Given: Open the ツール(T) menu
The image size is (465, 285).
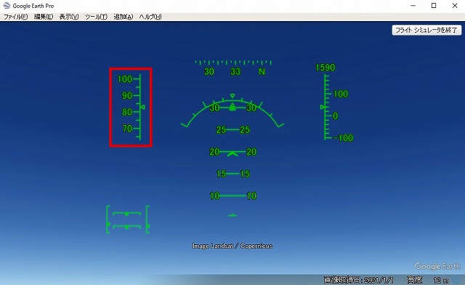Looking at the screenshot, I should click(96, 17).
